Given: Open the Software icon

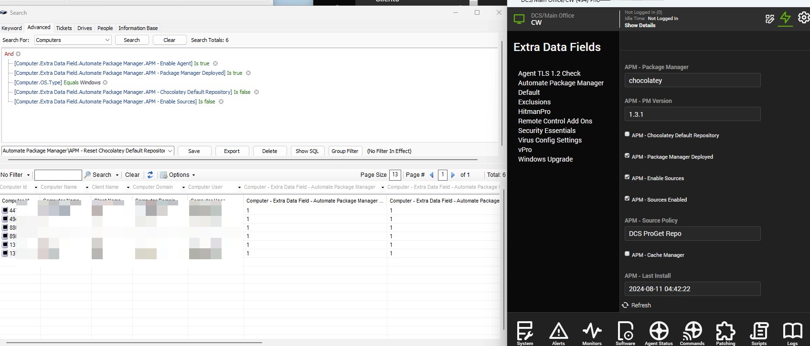Looking at the screenshot, I should click(x=625, y=332).
